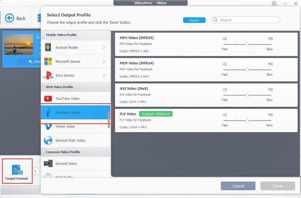Click the Cancel button

coord(238,186)
